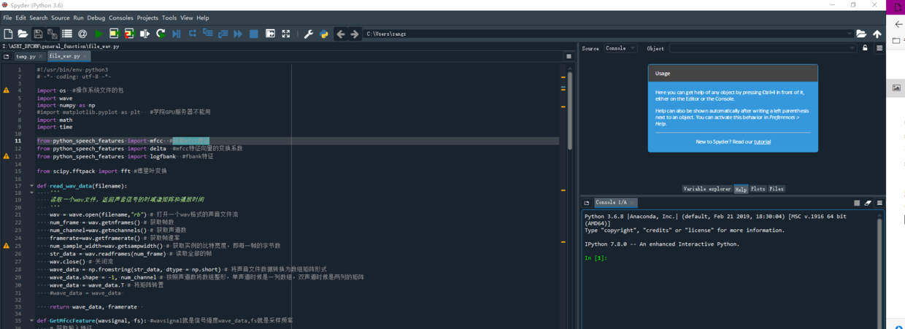The height and width of the screenshot is (329, 905).
Task: Click the IPython In [1] prompt
Action: [596, 258]
